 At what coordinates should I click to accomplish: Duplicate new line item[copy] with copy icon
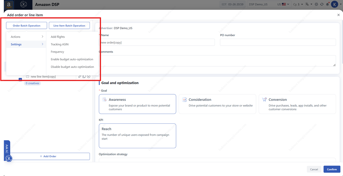point(84,76)
